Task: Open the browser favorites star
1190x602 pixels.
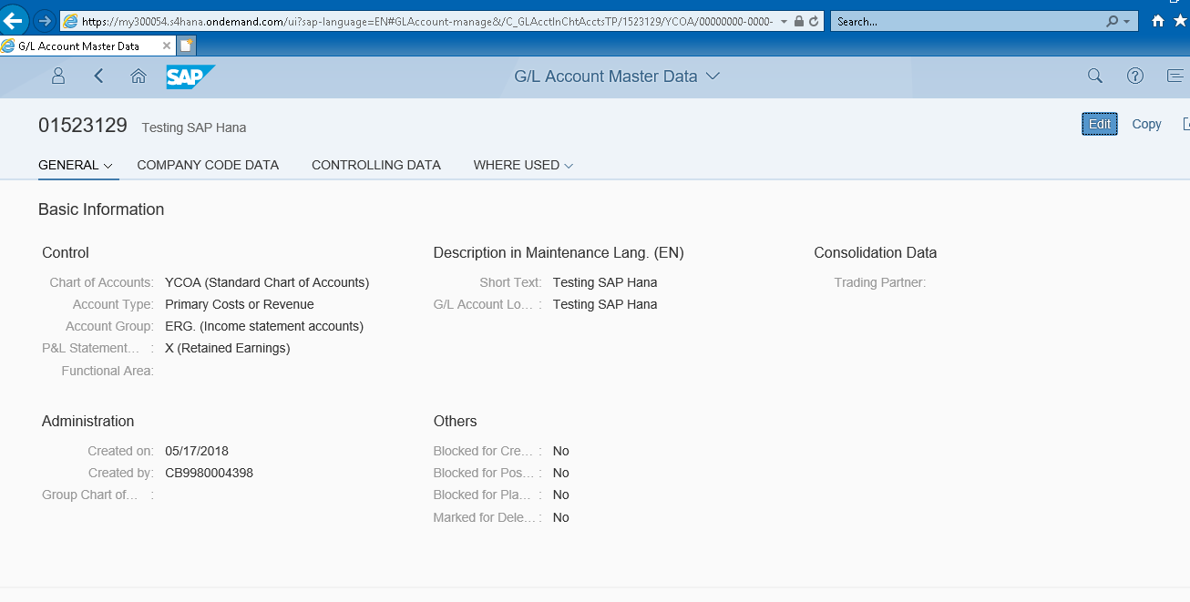Action: (1180, 21)
